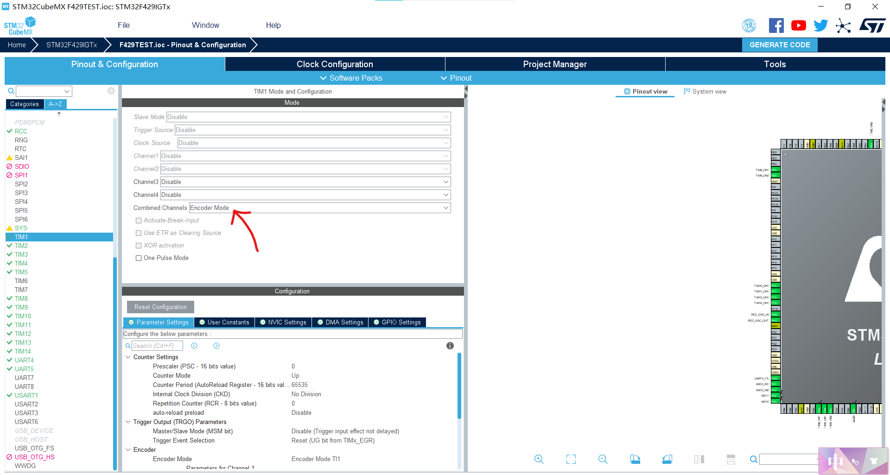
Task: Click the parameter info icon
Action: coord(450,346)
